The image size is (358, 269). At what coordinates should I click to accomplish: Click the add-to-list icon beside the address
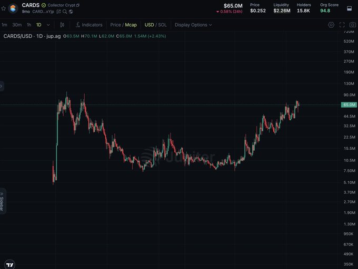click(x=58, y=12)
